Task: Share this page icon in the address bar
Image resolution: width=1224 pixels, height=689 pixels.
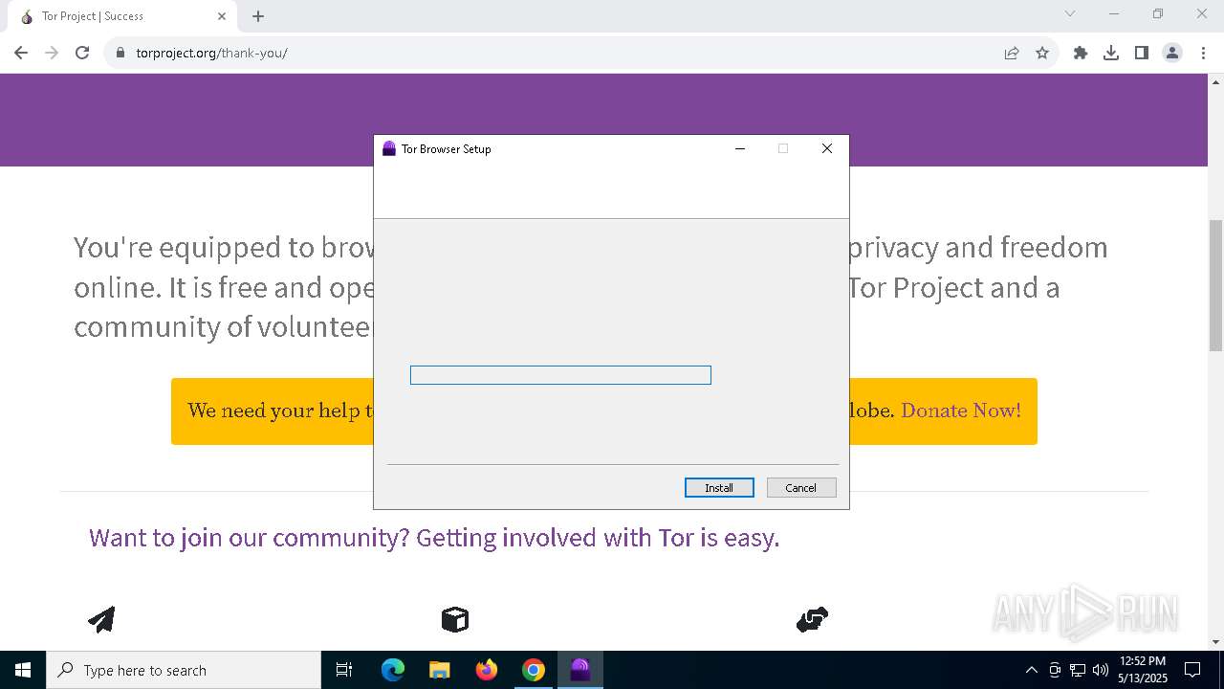Action: click(1012, 53)
